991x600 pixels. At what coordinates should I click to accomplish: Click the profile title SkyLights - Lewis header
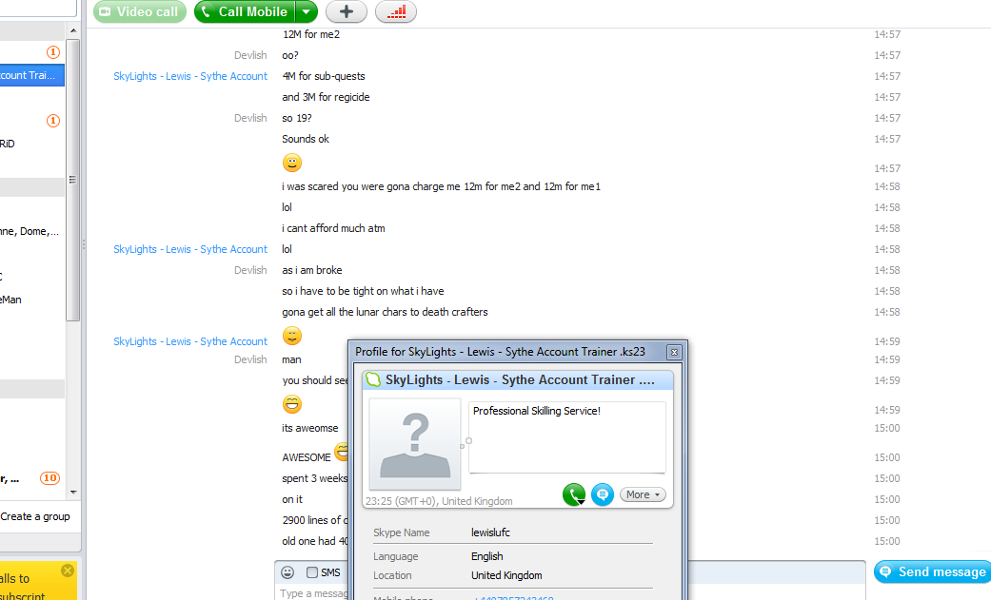520,379
